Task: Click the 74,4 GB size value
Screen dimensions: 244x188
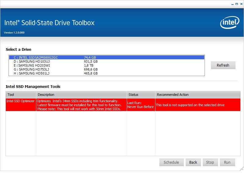Action: (90, 57)
